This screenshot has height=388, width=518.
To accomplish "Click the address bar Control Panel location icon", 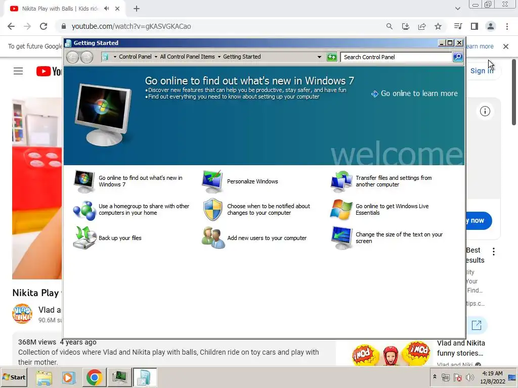I will pos(105,57).
